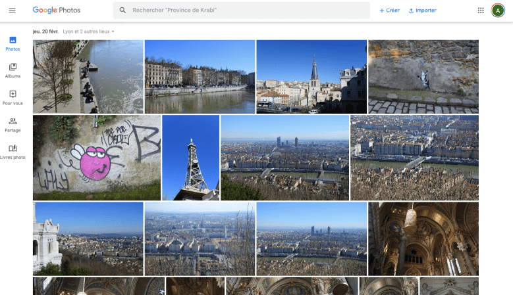Open the church steeple skyline photo
513x295 pixels.
[311, 76]
